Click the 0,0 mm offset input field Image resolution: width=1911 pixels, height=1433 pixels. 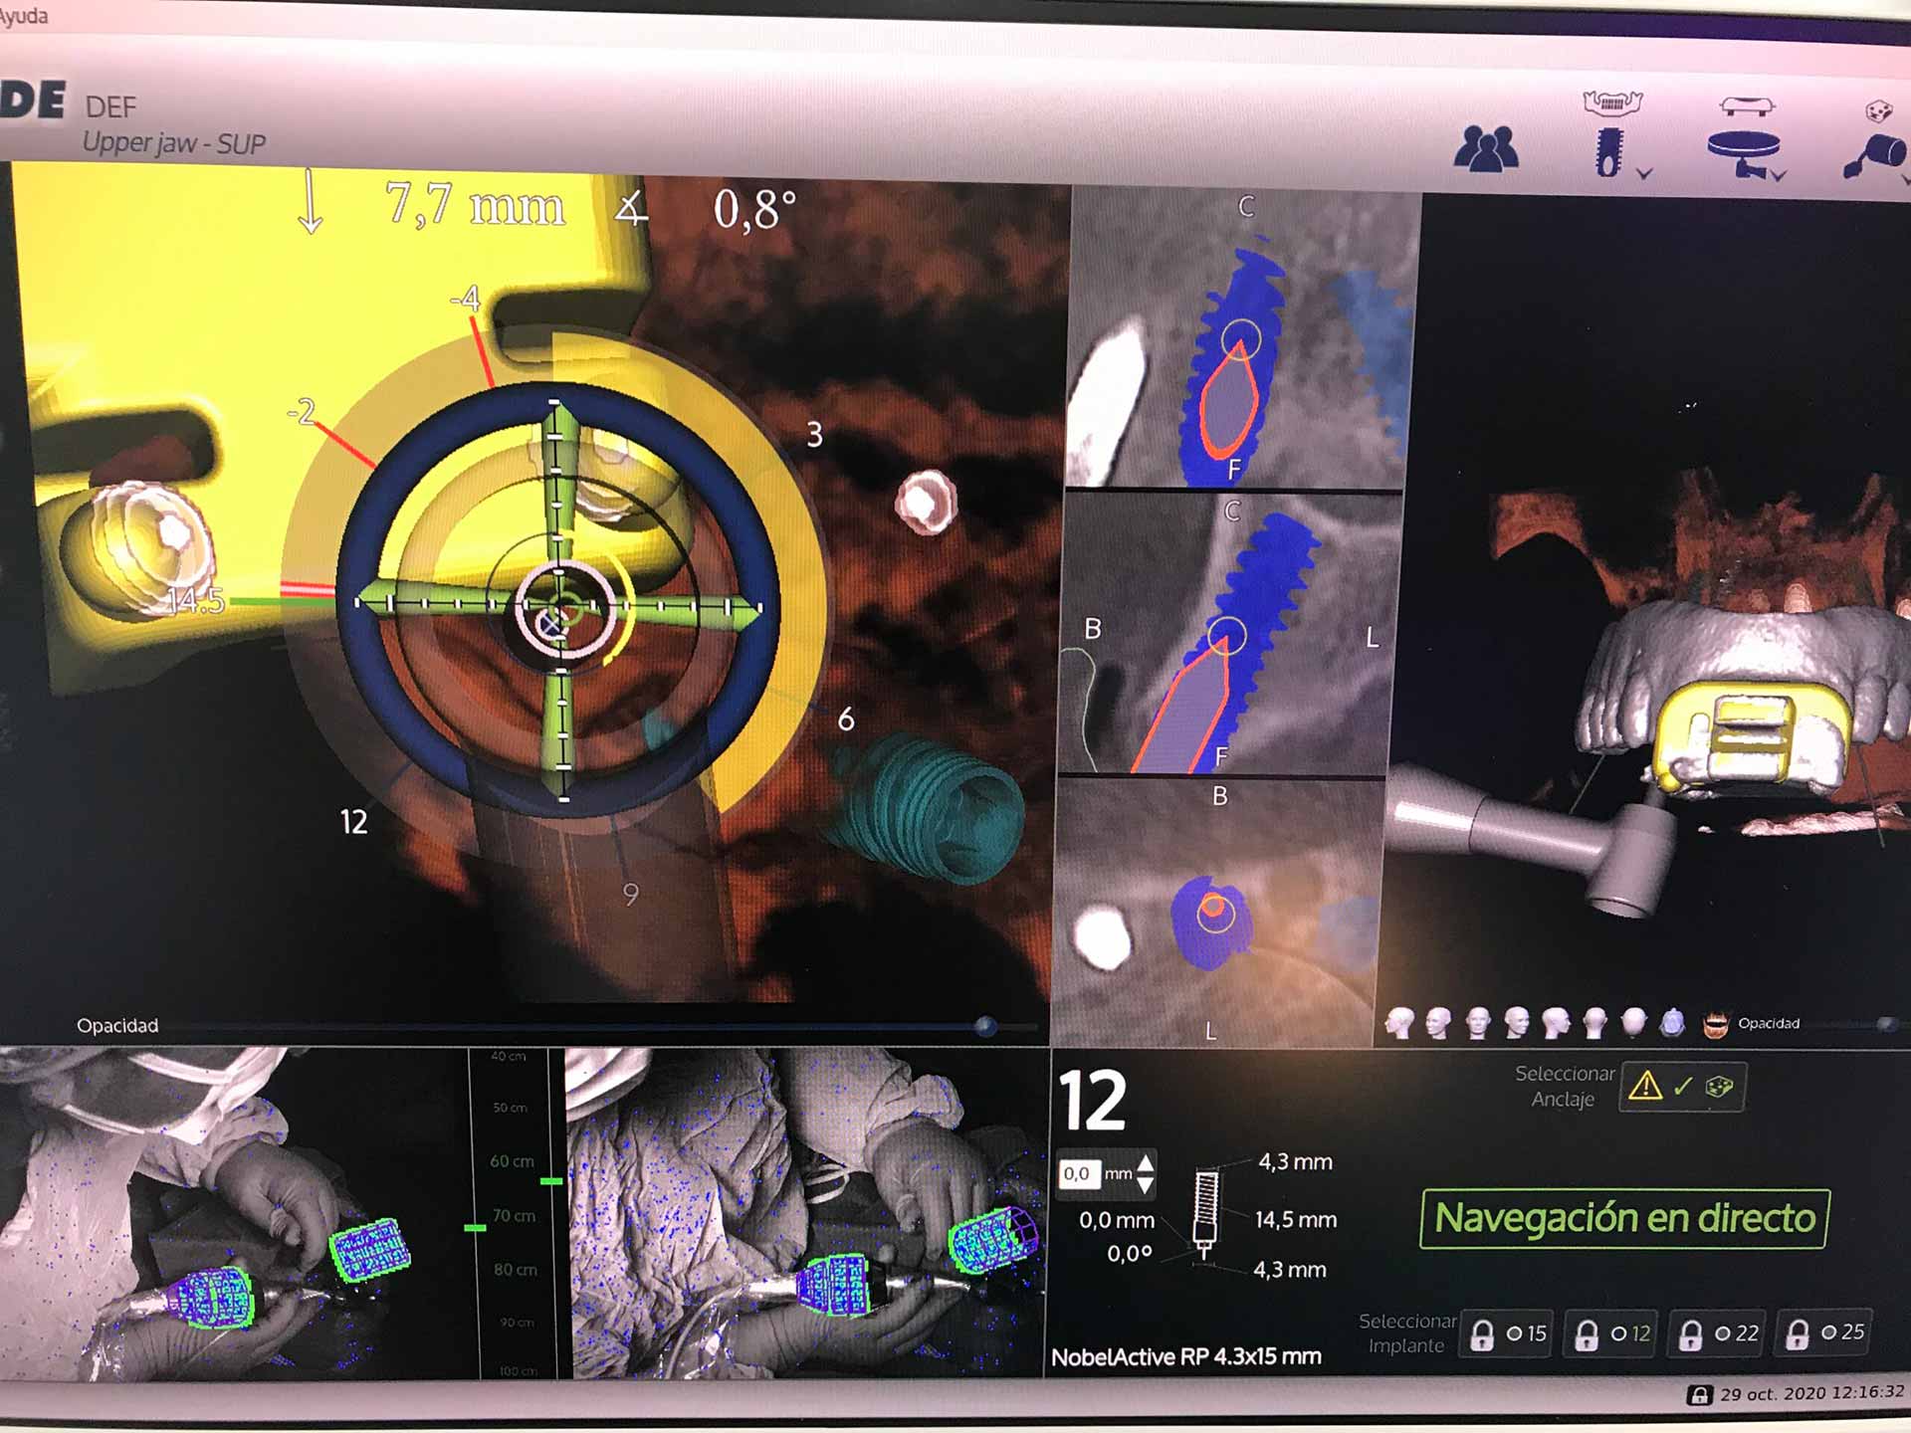1078,1174
